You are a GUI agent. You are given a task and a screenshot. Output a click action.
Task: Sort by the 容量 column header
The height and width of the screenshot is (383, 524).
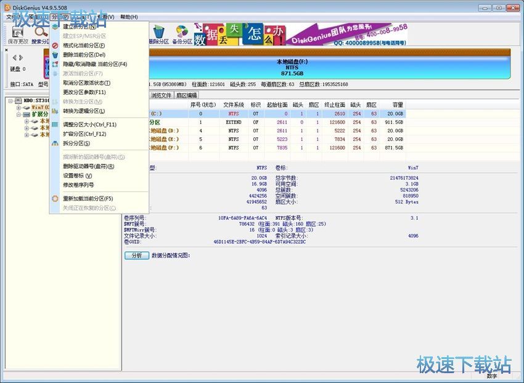point(392,105)
